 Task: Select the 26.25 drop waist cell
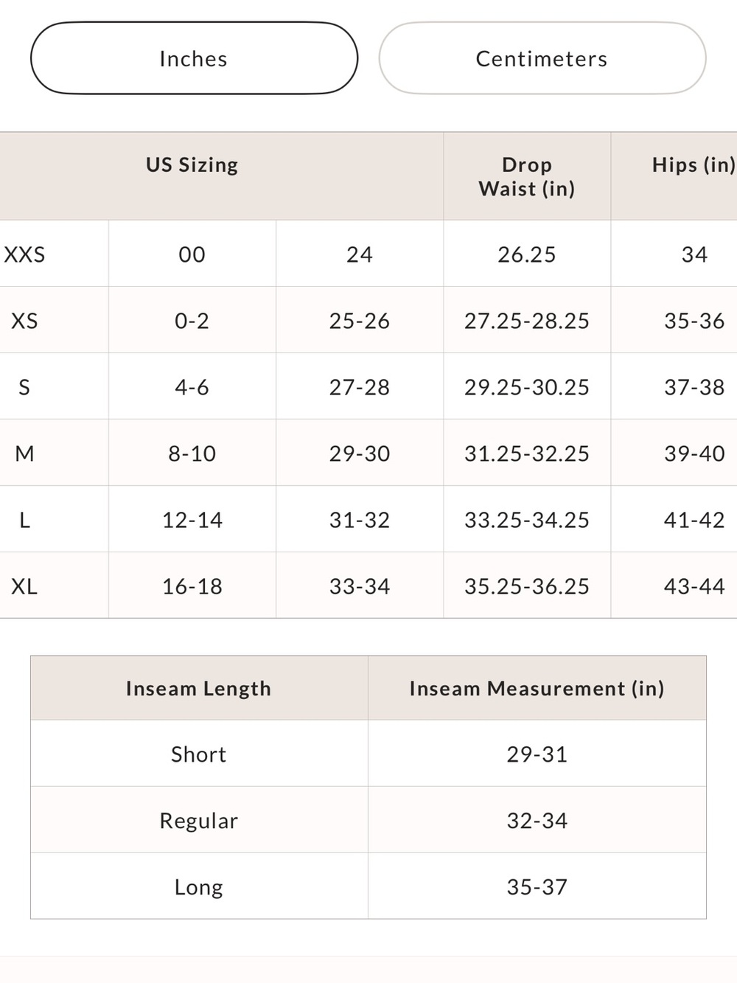pyautogui.click(x=527, y=254)
